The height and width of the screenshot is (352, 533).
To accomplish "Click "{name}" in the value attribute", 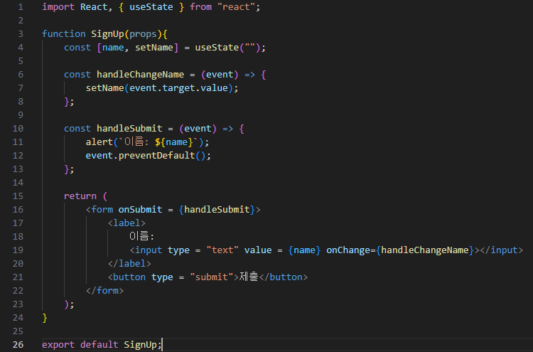I will pos(304,250).
